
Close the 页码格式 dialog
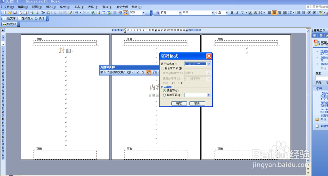pos(209,56)
